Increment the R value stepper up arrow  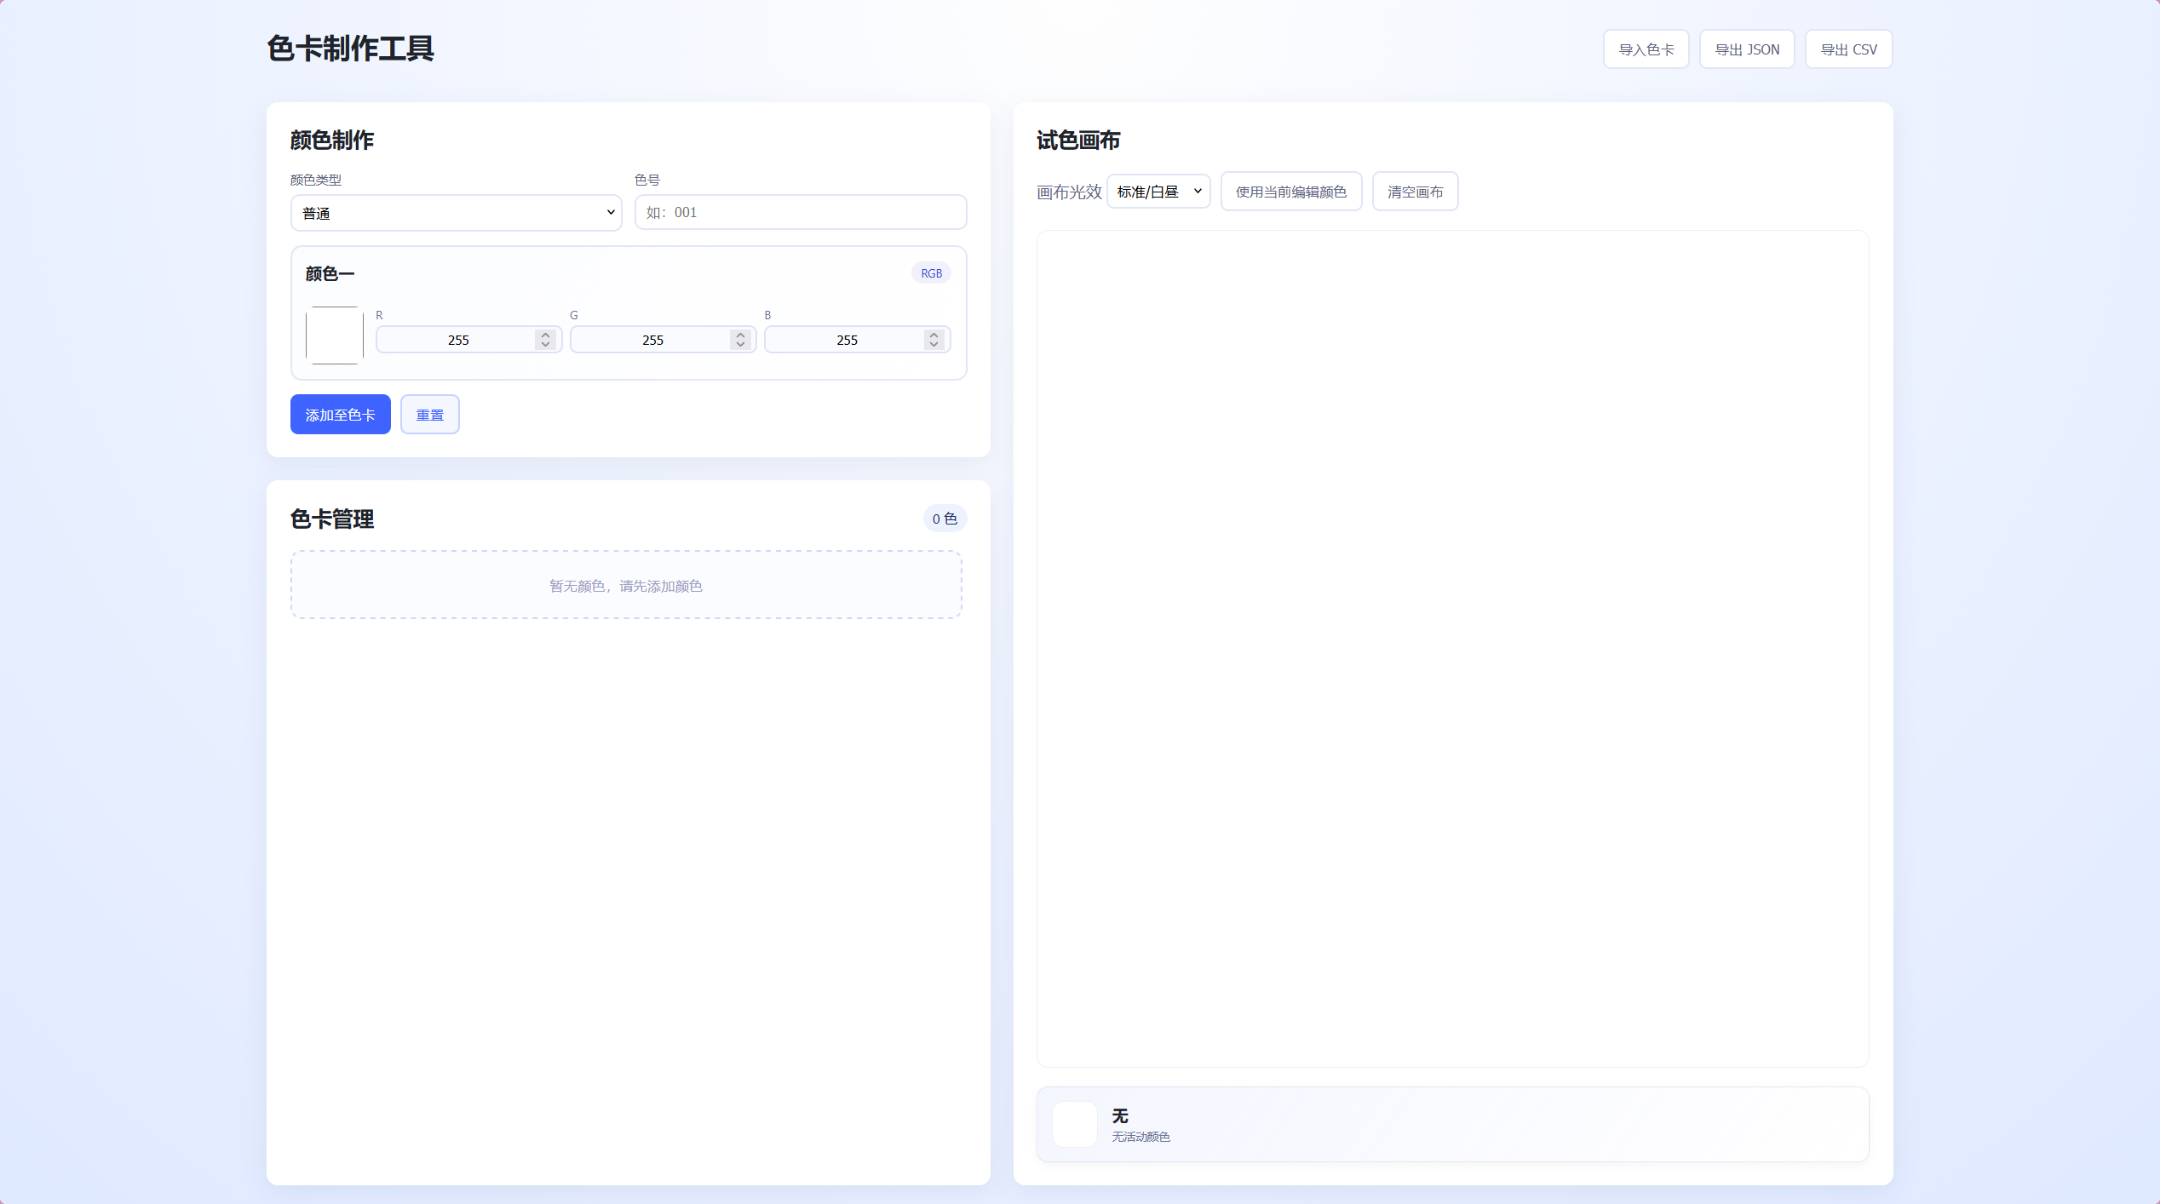tap(546, 335)
